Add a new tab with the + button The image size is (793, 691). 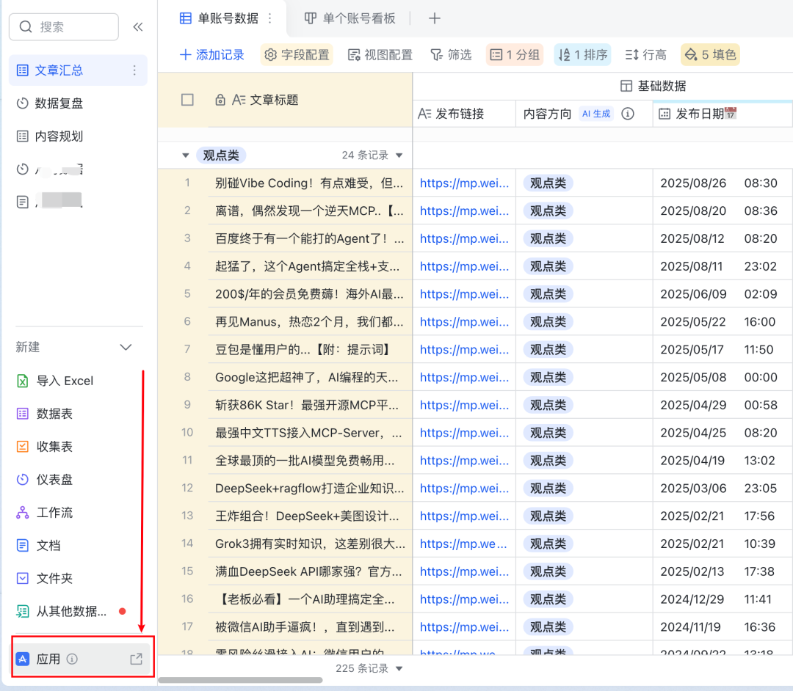click(434, 18)
